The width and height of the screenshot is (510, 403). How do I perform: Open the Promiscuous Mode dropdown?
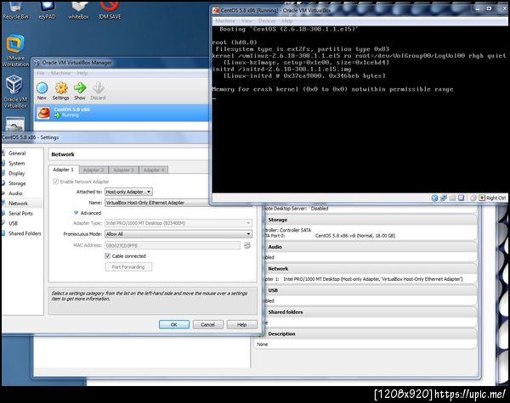coord(178,234)
